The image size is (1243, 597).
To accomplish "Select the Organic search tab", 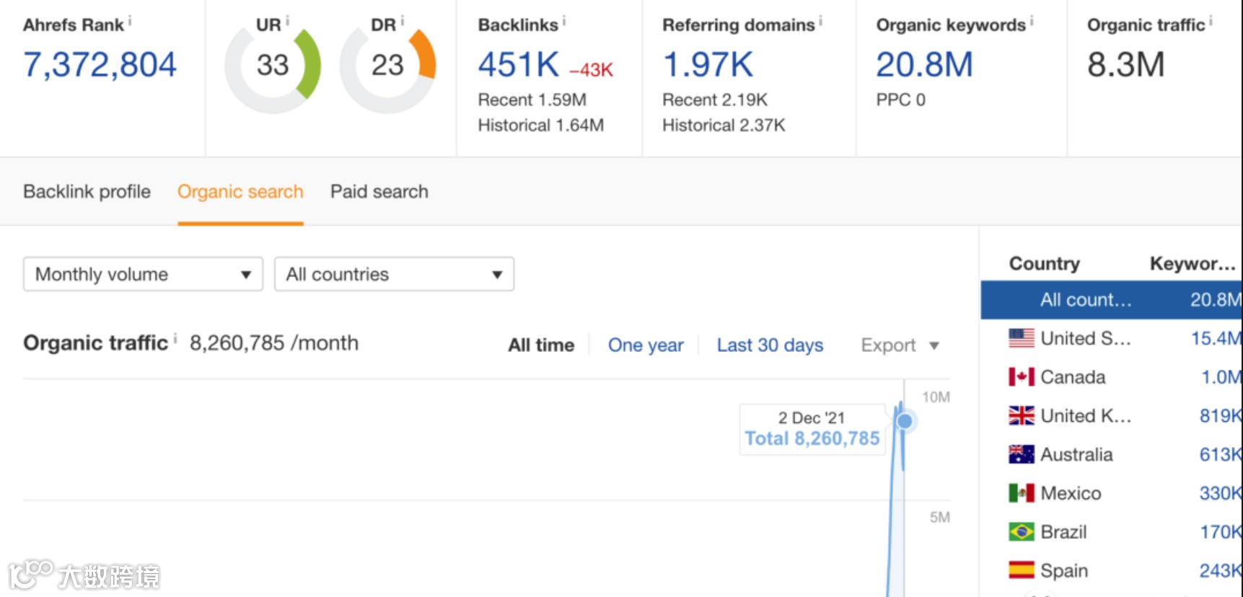I will 240,192.
